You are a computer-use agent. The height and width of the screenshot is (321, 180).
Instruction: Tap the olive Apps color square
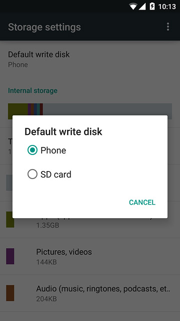(x=9, y=220)
